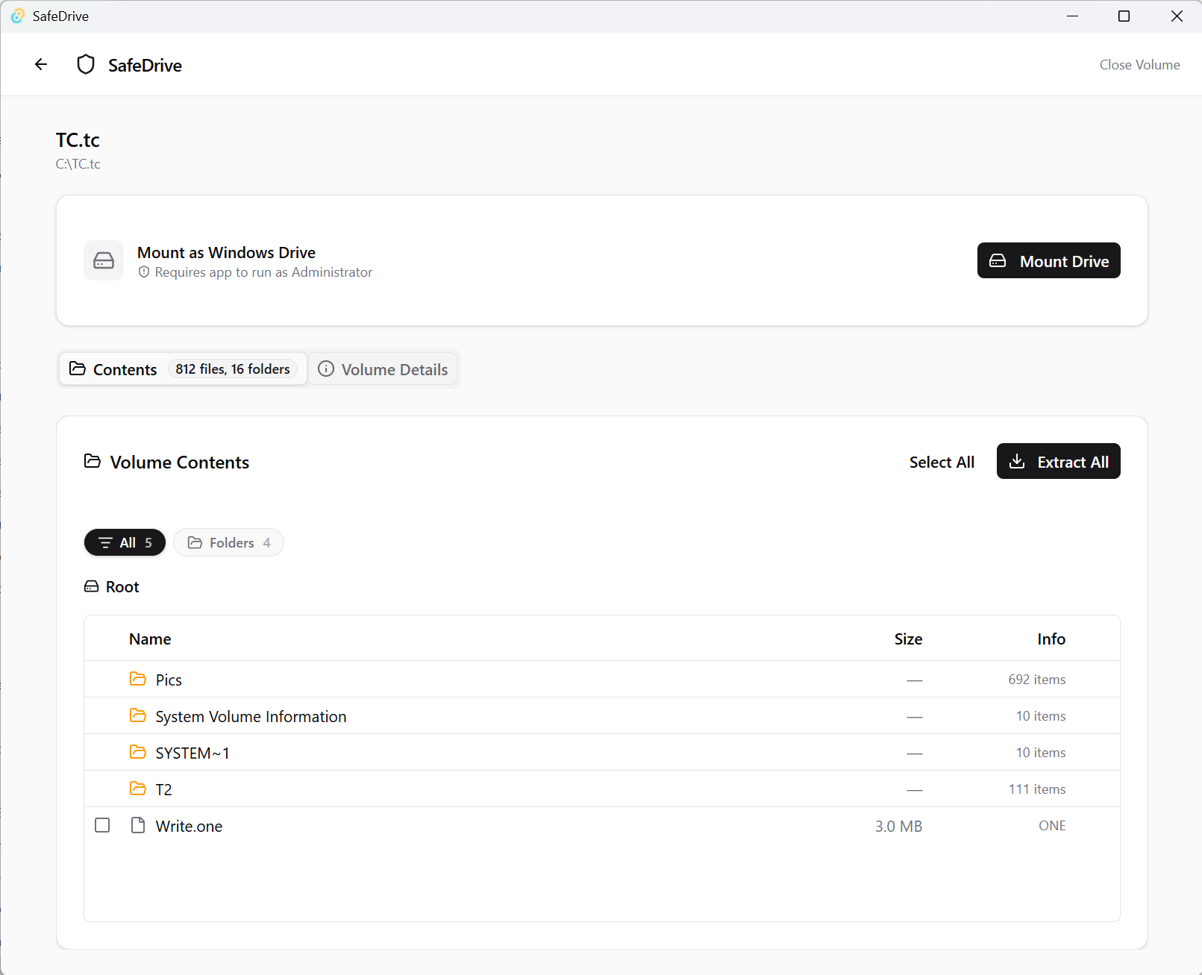Click the Mount Drive button

[1048, 260]
